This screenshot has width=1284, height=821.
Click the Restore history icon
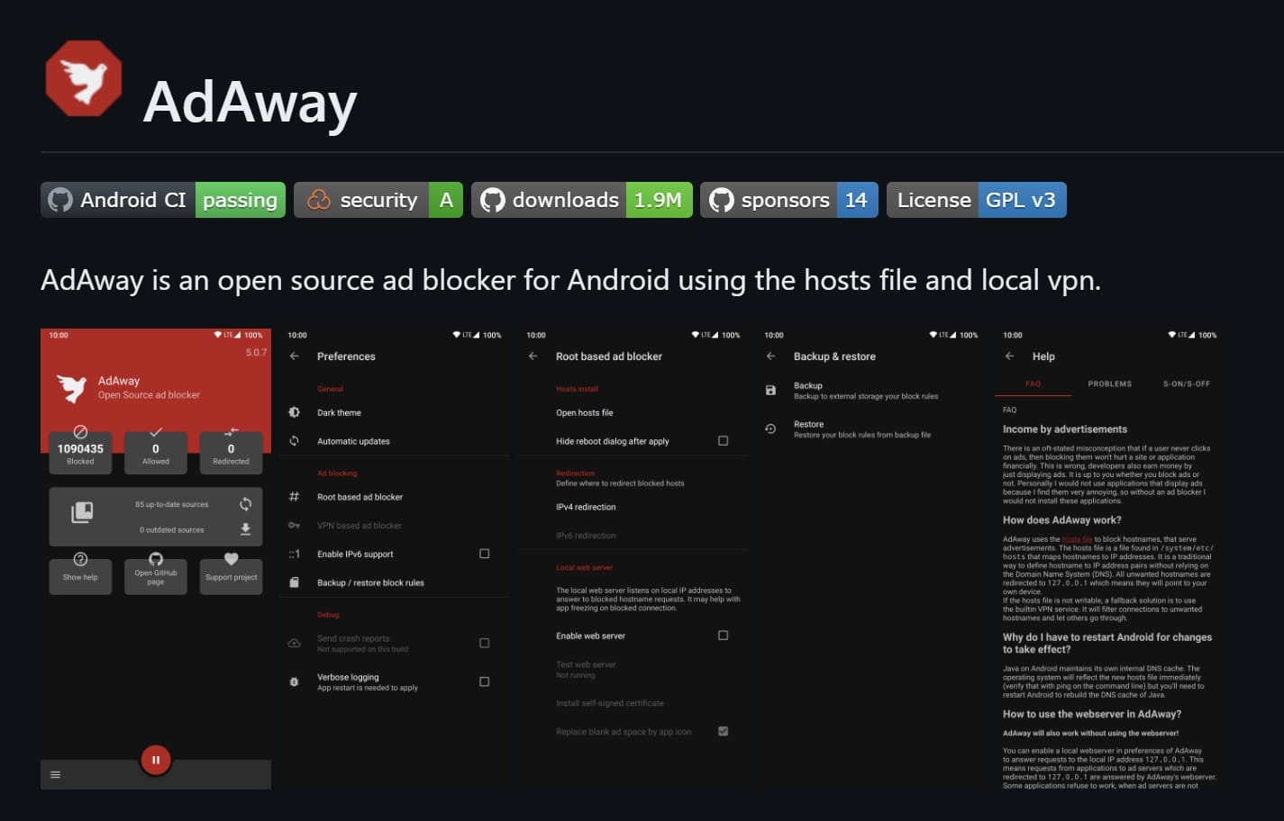tap(770, 429)
